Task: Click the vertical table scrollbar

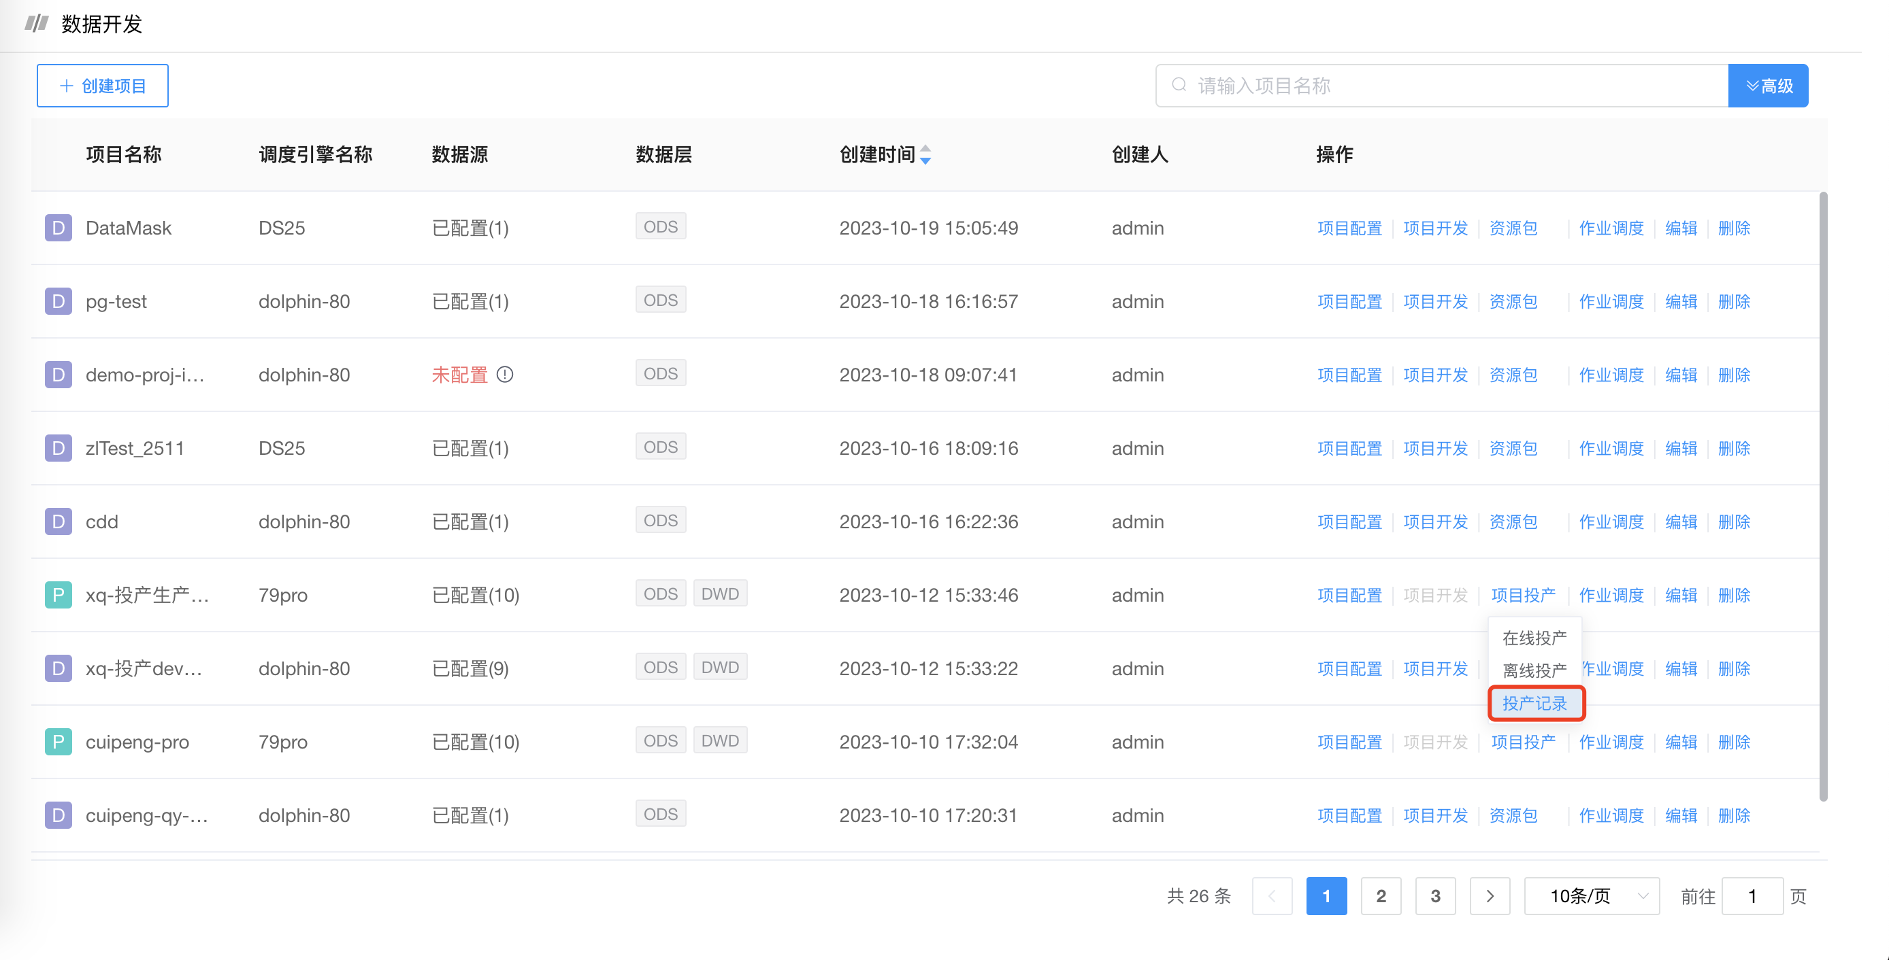Action: pos(1823,497)
